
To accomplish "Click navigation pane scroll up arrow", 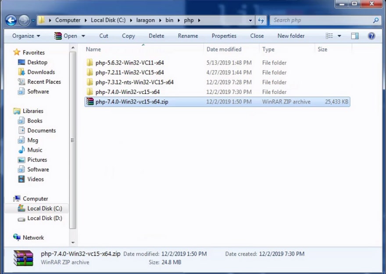I will tap(73, 47).
